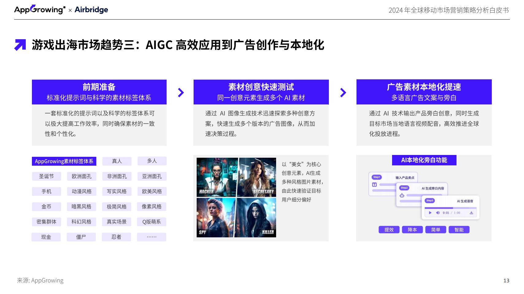The width and height of the screenshot is (524, 294).
Task: Click the AI 生成旁白内容 label
Action: (x=433, y=188)
